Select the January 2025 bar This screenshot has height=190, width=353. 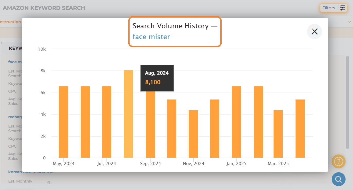click(237, 122)
